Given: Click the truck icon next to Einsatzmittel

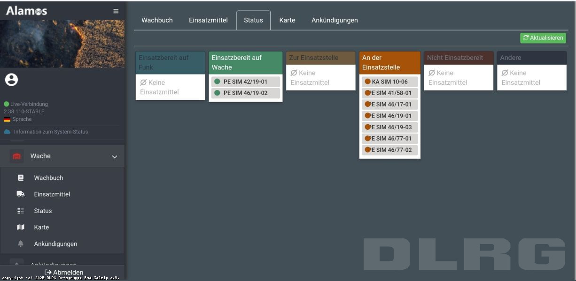Looking at the screenshot, I should click(21, 194).
